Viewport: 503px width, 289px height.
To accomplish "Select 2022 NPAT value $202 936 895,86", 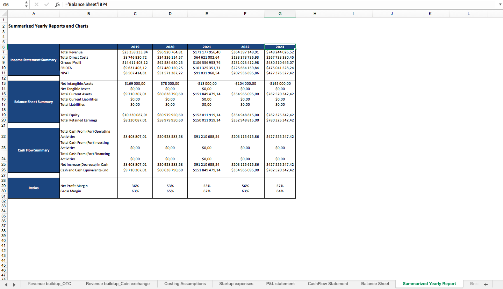I will pos(245,73).
